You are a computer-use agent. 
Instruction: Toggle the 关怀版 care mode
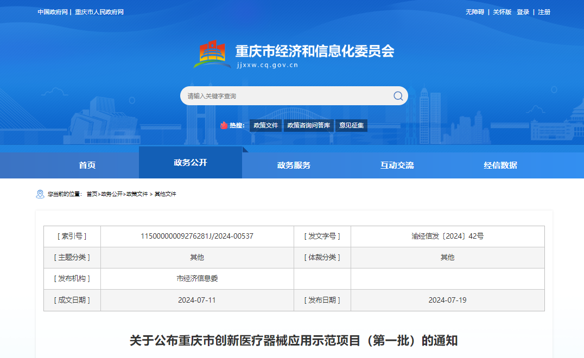pos(502,12)
